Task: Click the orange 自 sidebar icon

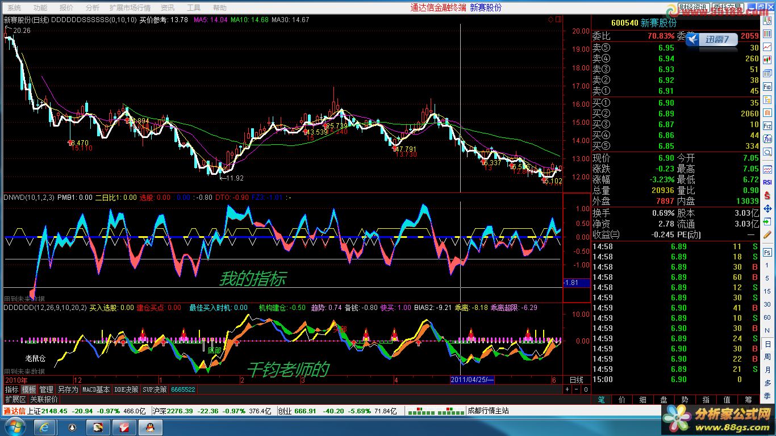Action: click(767, 112)
